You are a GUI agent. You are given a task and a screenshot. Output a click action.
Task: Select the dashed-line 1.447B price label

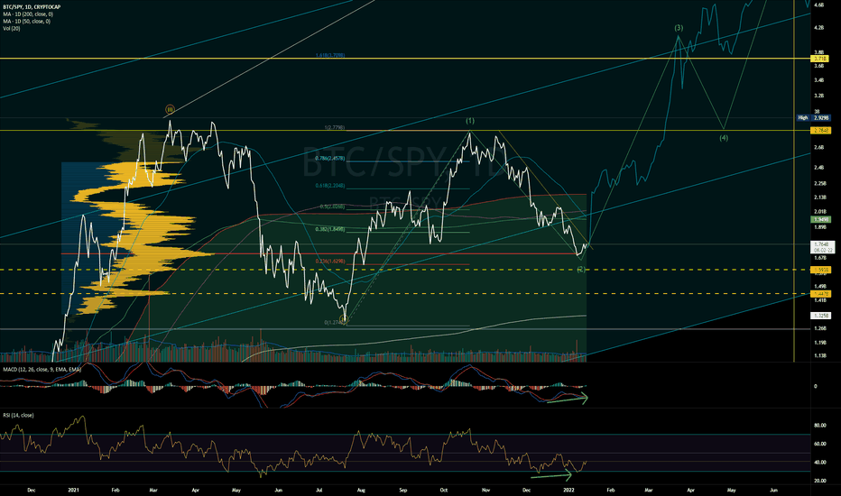[820, 293]
